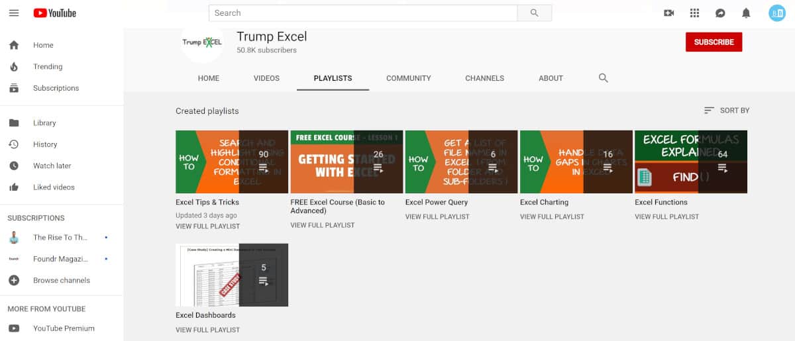This screenshot has height=341, width=795.
Task: Click the Liked videos thumbs-up icon
Action: 14,187
